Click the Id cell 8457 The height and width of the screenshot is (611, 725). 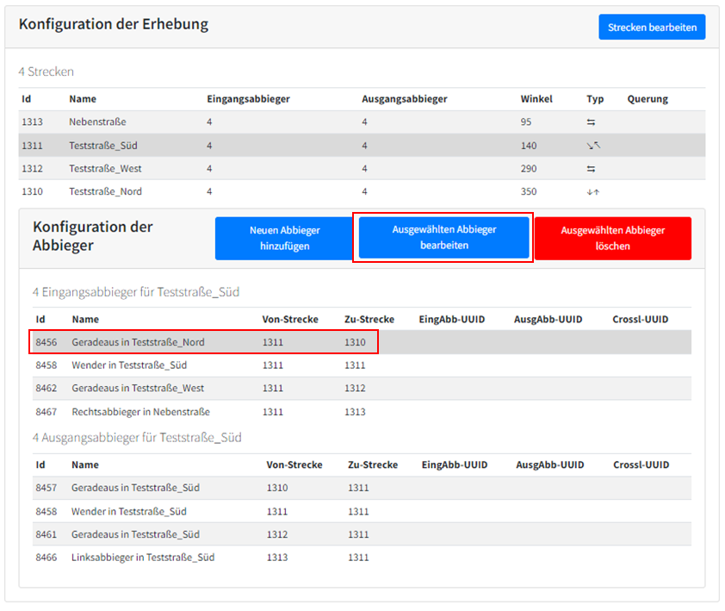46,488
